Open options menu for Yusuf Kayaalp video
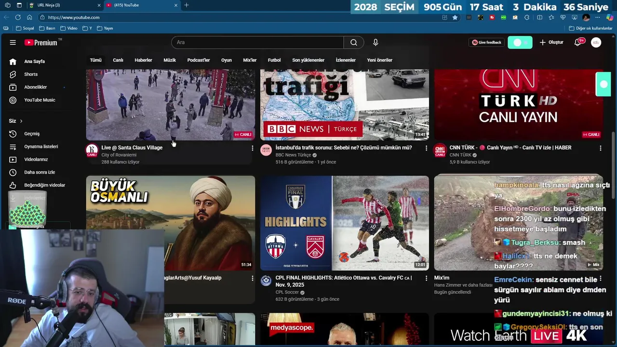Image resolution: width=617 pixels, height=347 pixels. coord(252,279)
